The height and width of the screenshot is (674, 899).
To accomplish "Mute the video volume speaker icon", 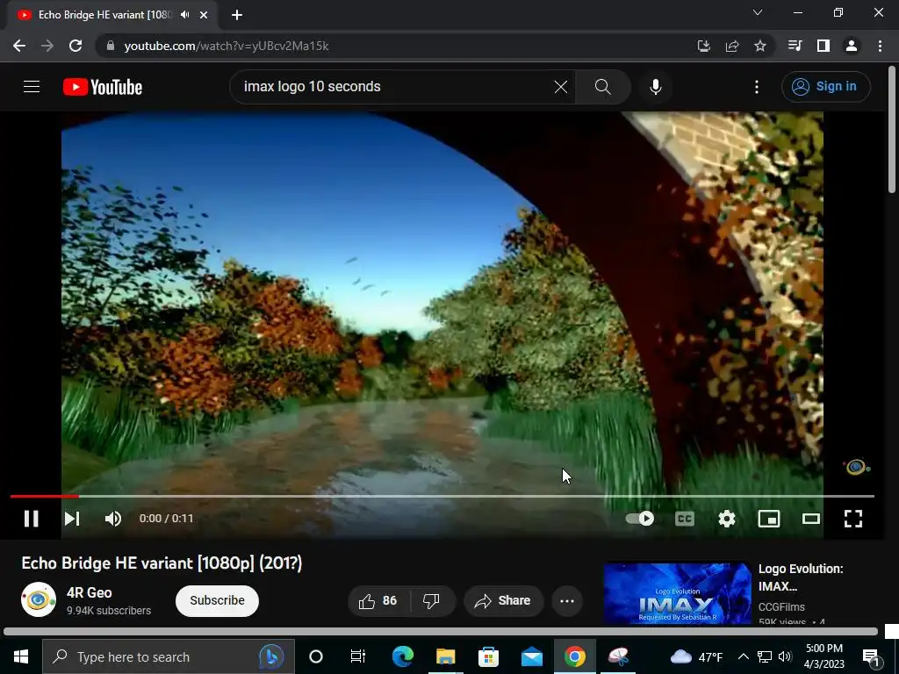I will (x=113, y=519).
